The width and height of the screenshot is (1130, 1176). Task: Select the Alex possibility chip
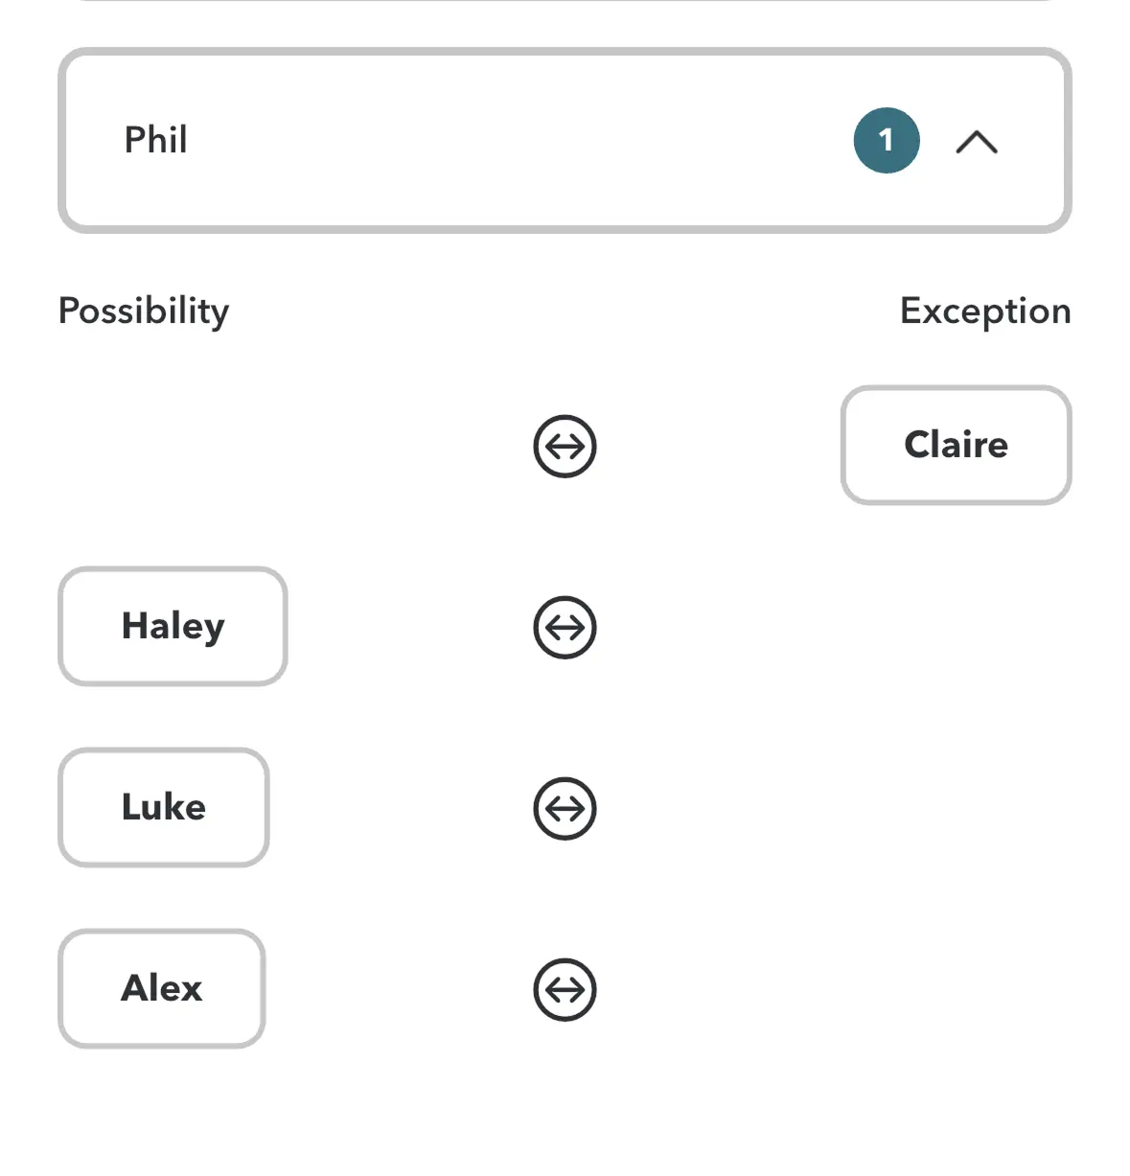tap(161, 989)
